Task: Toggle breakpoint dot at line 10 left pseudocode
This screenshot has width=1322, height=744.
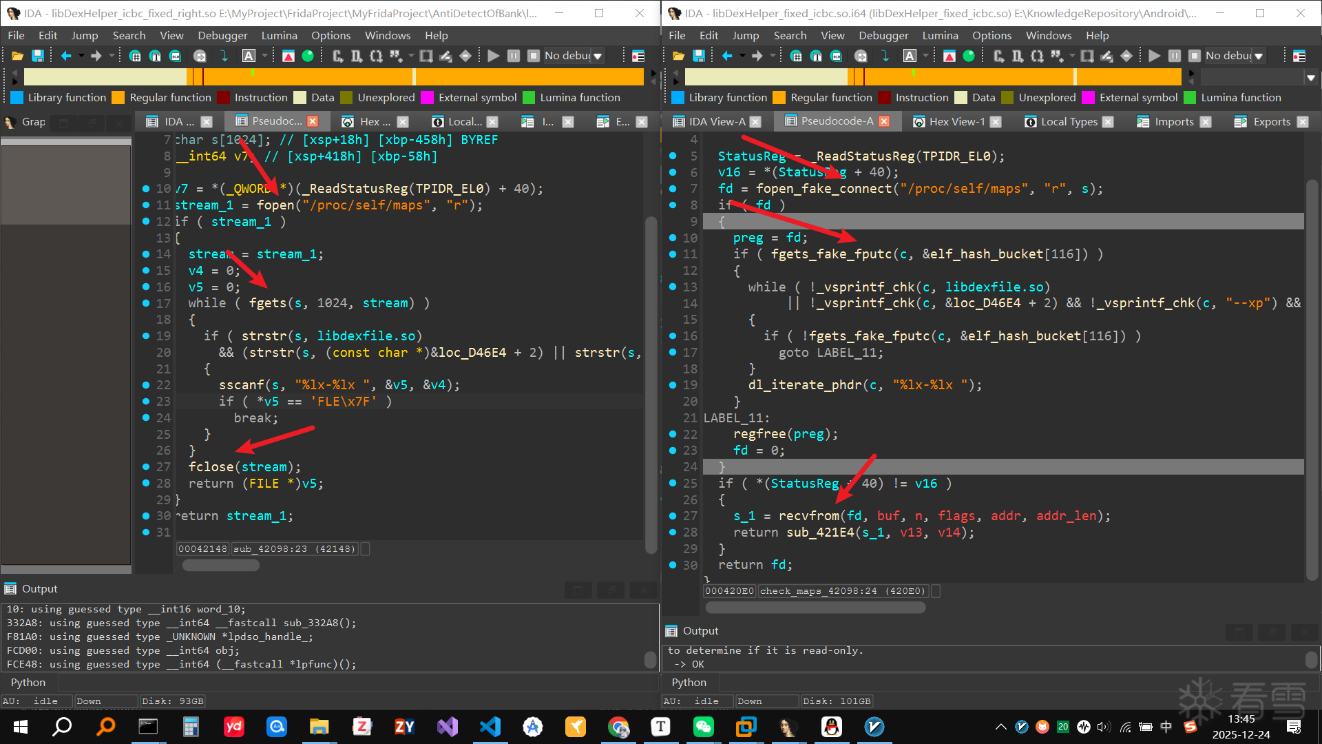Action: 146,189
